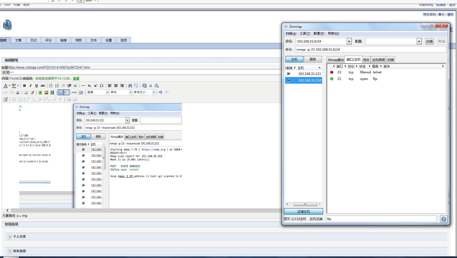Viewport: 457px width, 258px height.
Task: Insert a bulleted list
Action: 51,85
